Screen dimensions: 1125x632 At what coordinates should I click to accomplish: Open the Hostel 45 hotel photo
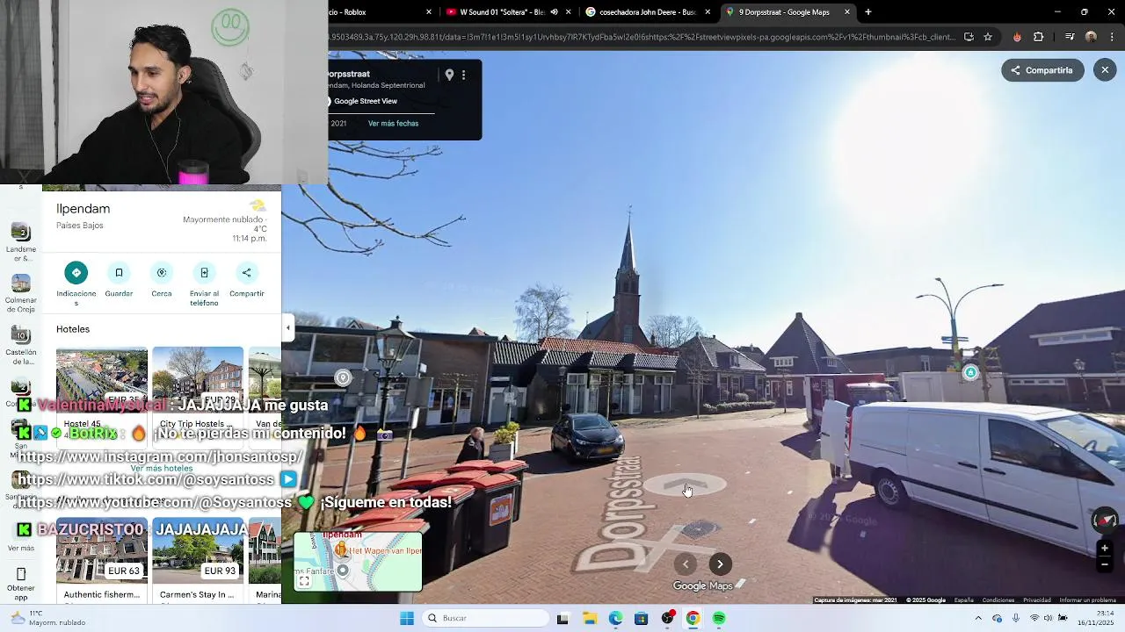tap(102, 379)
